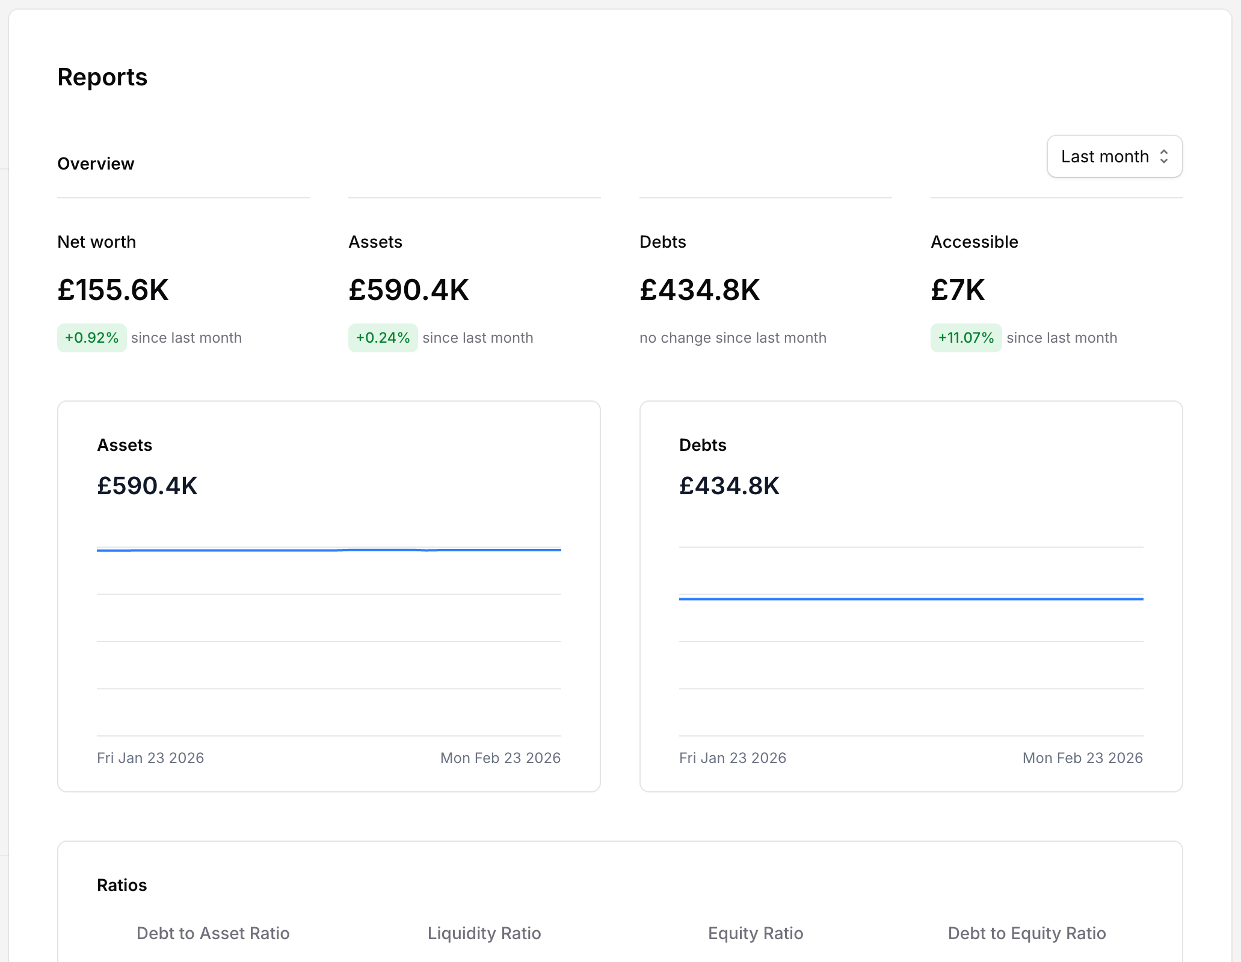This screenshot has width=1241, height=962.
Task: Click the +11.07% accessible change badge
Action: pyautogui.click(x=965, y=338)
